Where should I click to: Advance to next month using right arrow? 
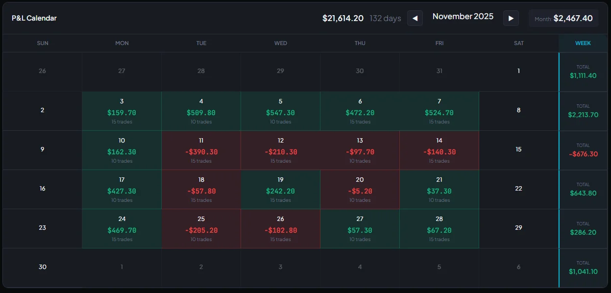click(x=511, y=19)
